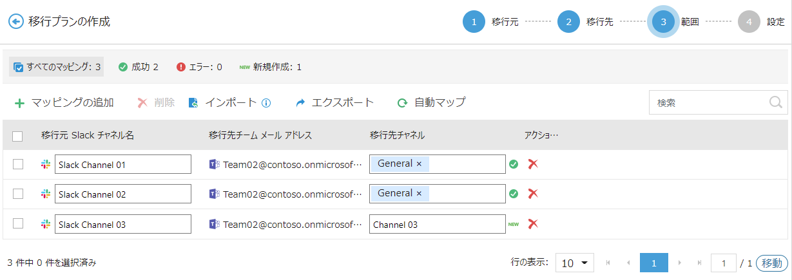Check the Slack Channel 01 row checkbox
792x280 pixels.
pos(18,164)
